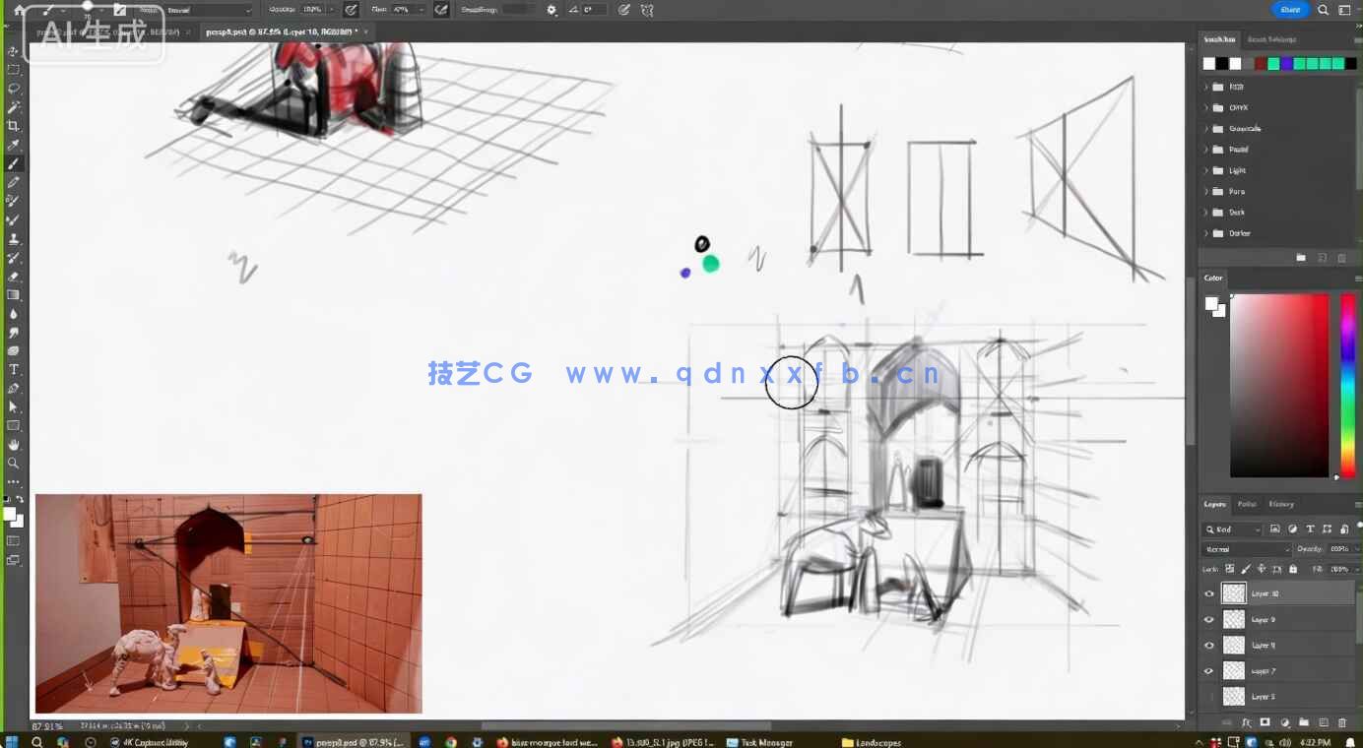Click the delete layer trash icon
This screenshot has height=748, width=1363.
tap(1341, 722)
